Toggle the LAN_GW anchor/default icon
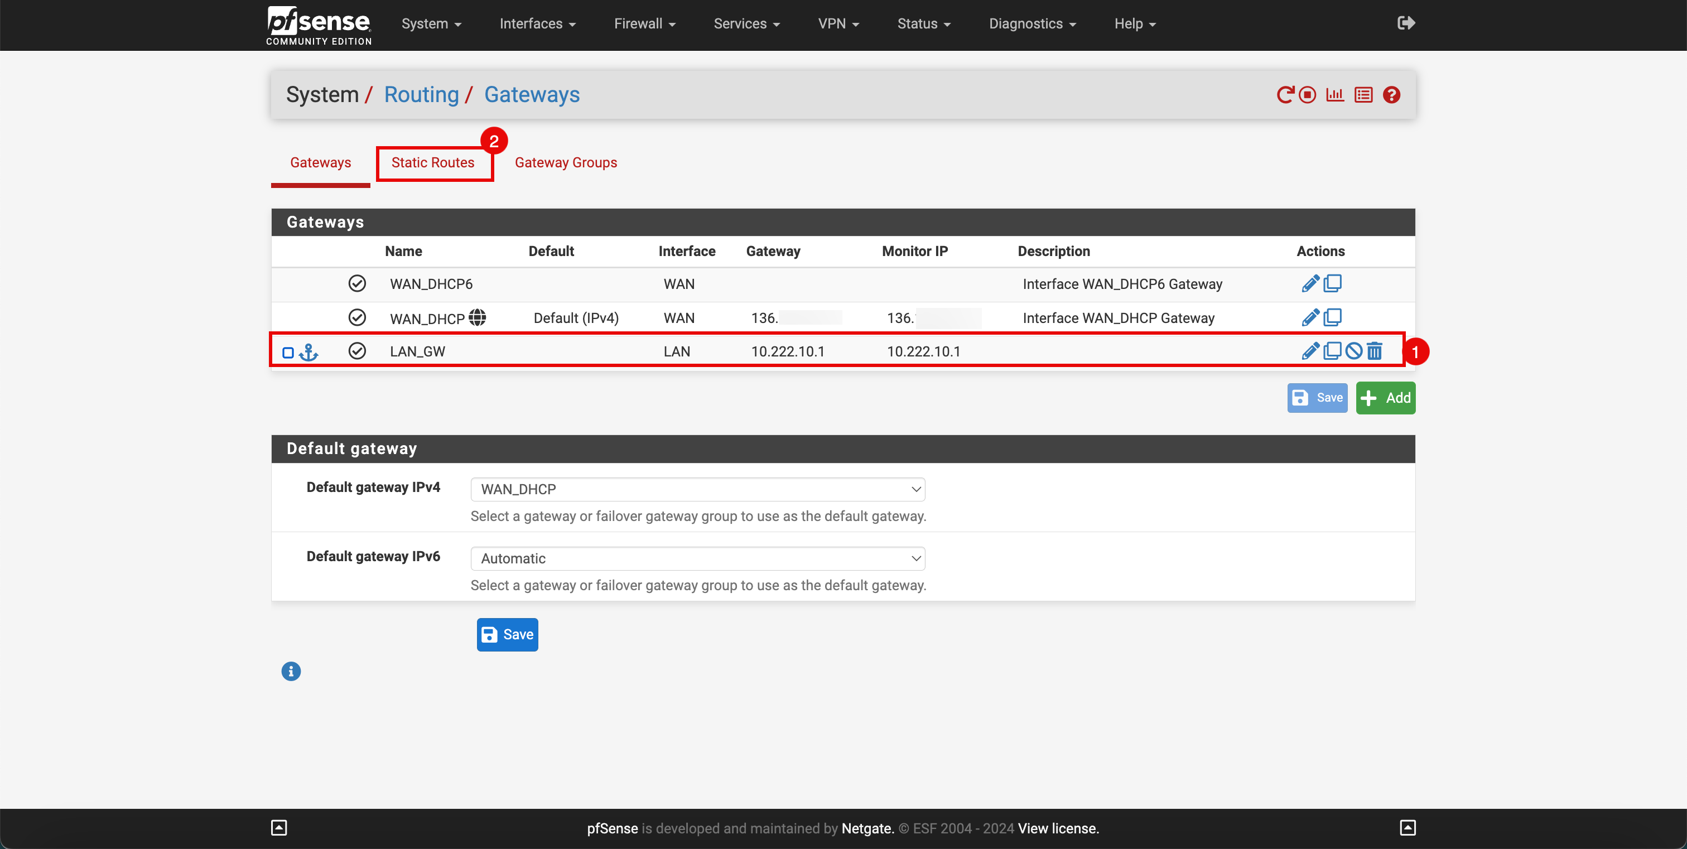1687x849 pixels. 311,352
